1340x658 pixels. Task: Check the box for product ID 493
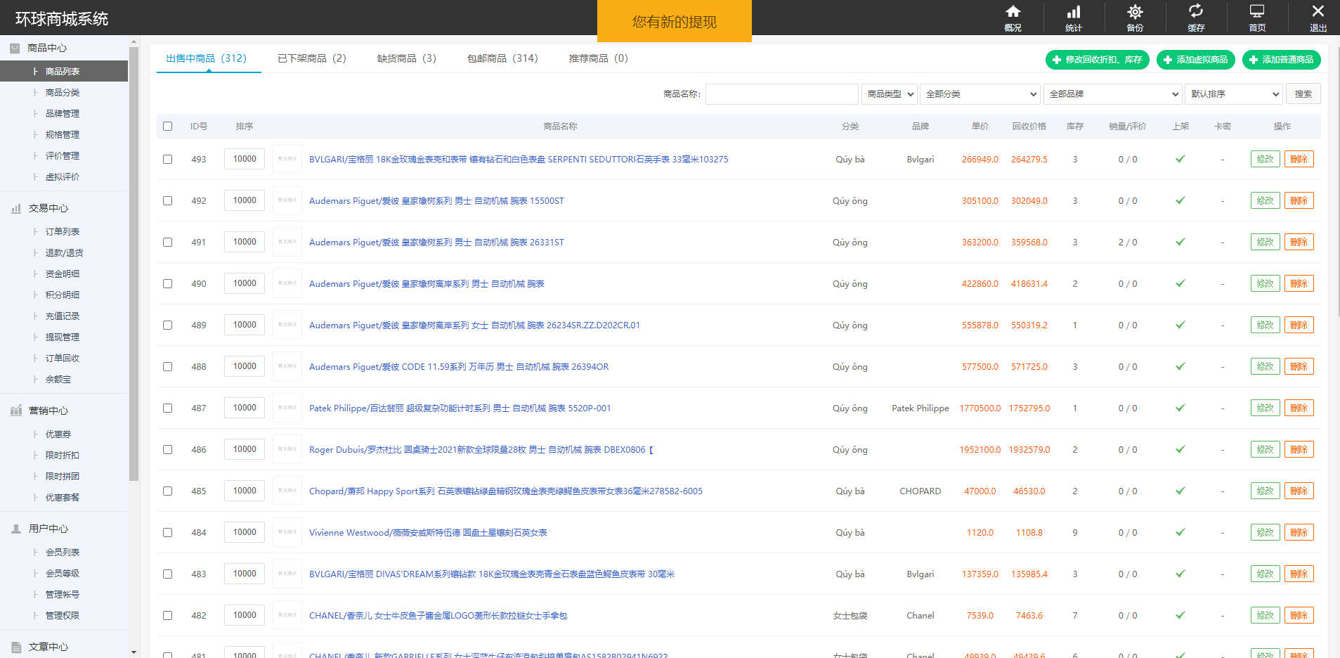tap(167, 159)
